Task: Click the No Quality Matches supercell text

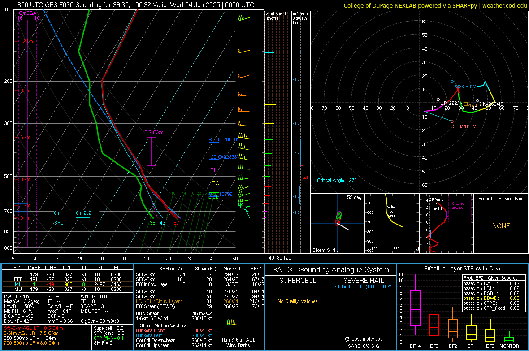Action: 298,301
